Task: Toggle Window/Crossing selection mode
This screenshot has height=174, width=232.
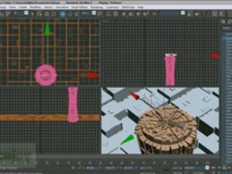Action: click(x=54, y=14)
